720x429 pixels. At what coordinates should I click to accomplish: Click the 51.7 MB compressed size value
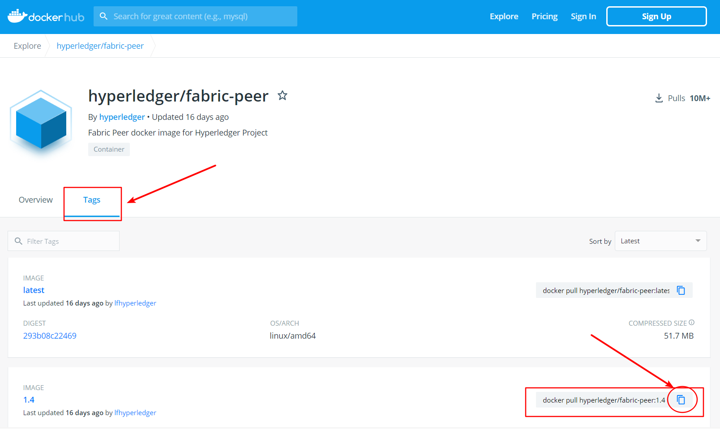679,336
